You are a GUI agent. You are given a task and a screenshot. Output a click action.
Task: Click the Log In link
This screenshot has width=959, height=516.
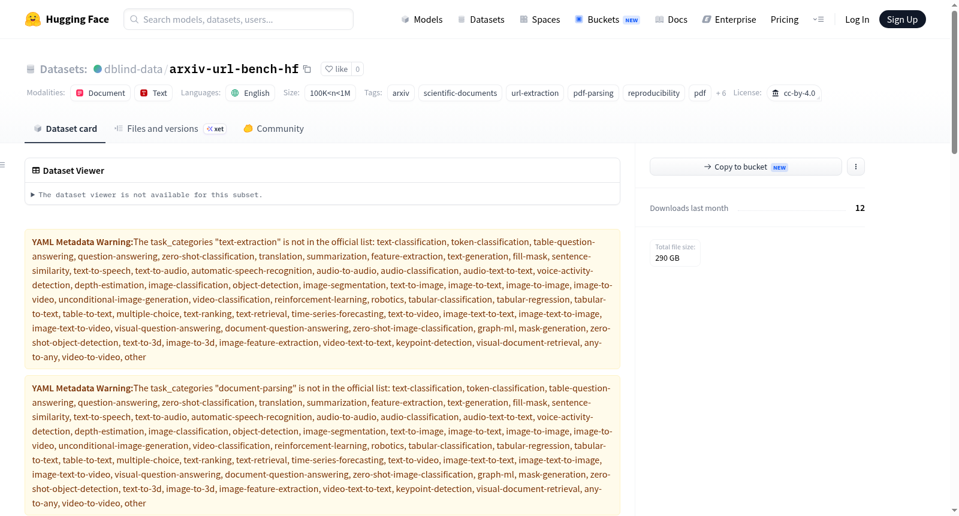coord(857,19)
